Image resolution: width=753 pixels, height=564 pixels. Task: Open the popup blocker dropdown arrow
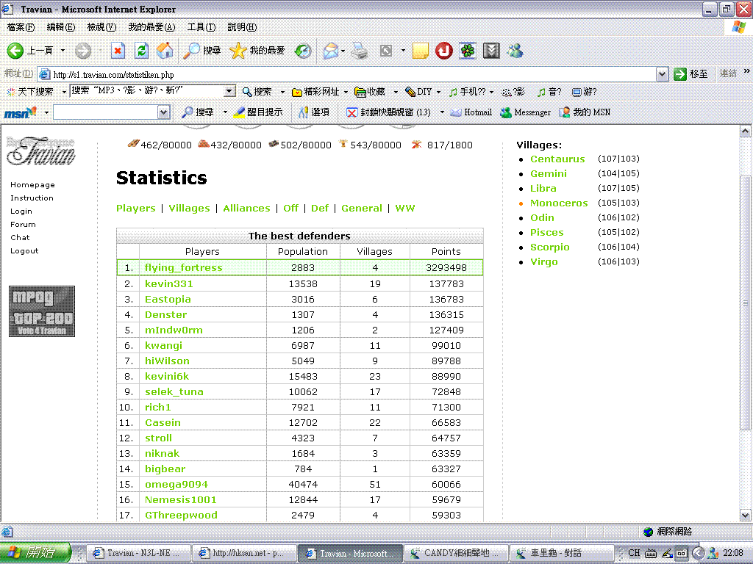click(442, 112)
